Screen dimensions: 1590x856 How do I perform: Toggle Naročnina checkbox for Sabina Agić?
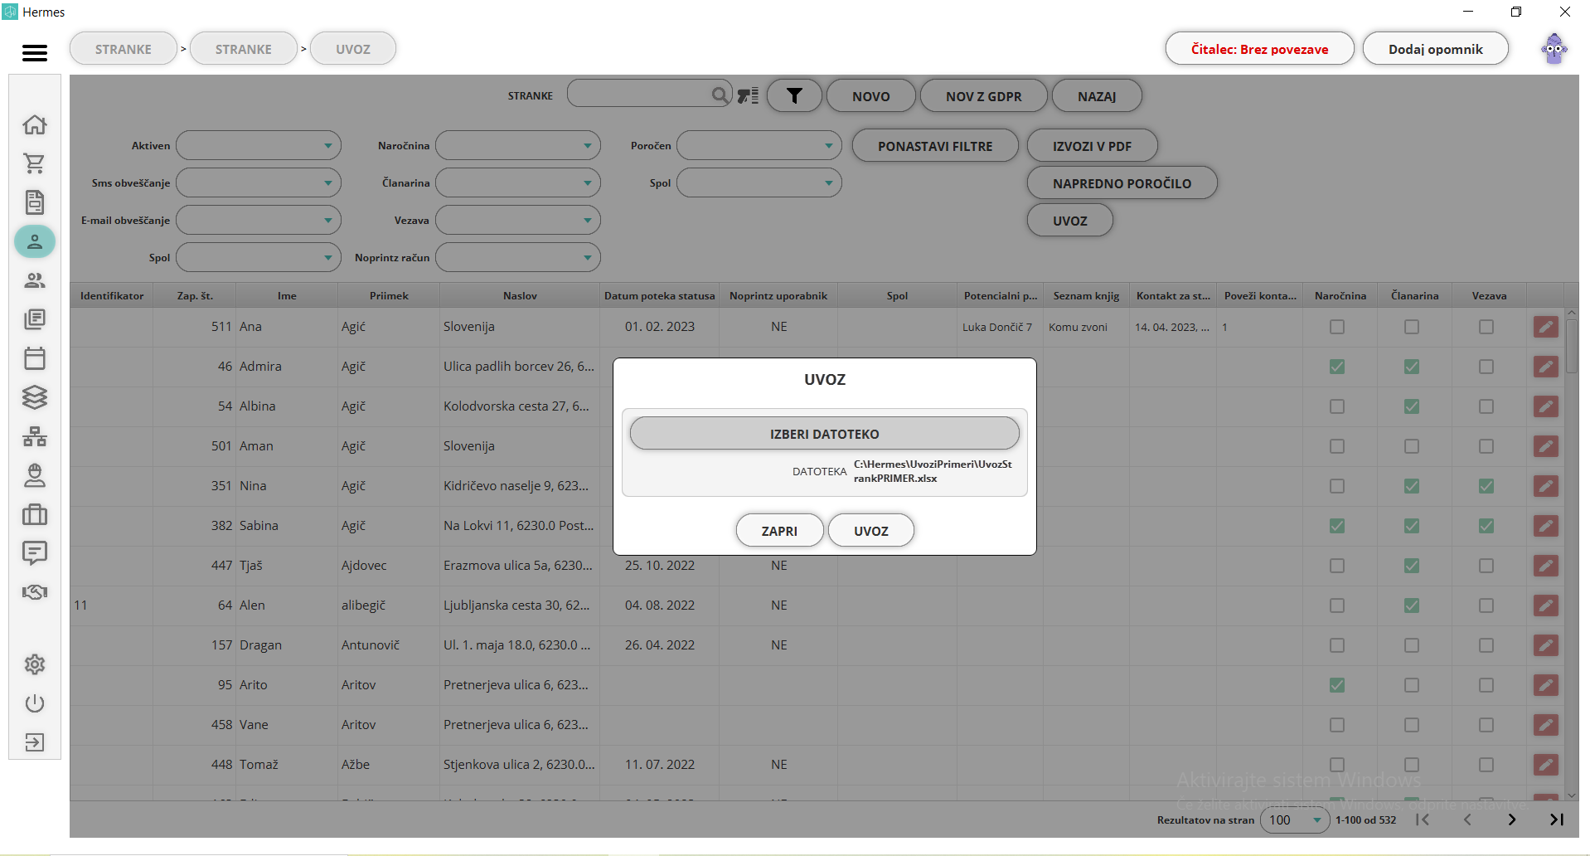point(1337,526)
